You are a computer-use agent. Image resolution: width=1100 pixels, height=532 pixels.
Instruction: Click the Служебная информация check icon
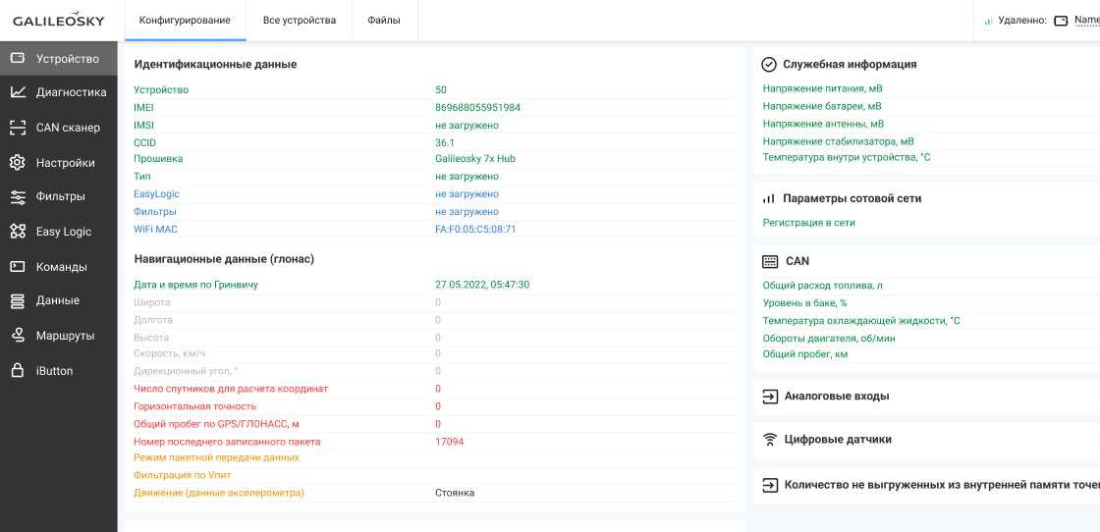[x=770, y=65]
